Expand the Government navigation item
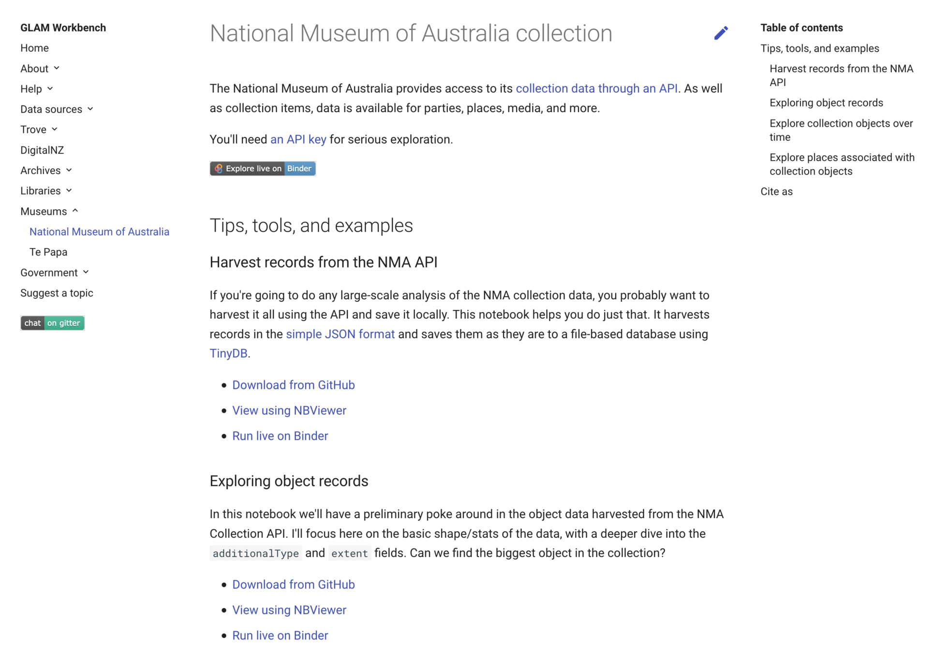Image resolution: width=931 pixels, height=653 pixels. point(86,272)
